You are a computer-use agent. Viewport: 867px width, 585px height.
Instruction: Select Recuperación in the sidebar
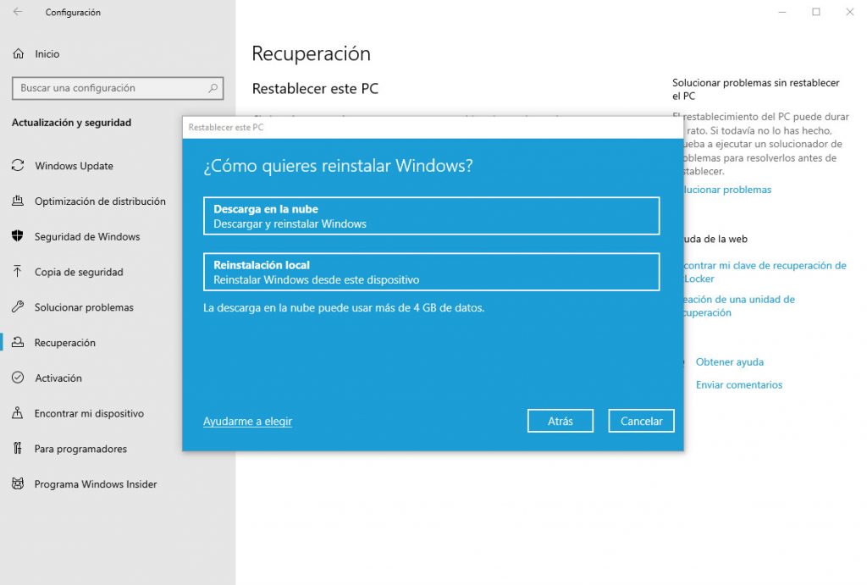pos(64,343)
